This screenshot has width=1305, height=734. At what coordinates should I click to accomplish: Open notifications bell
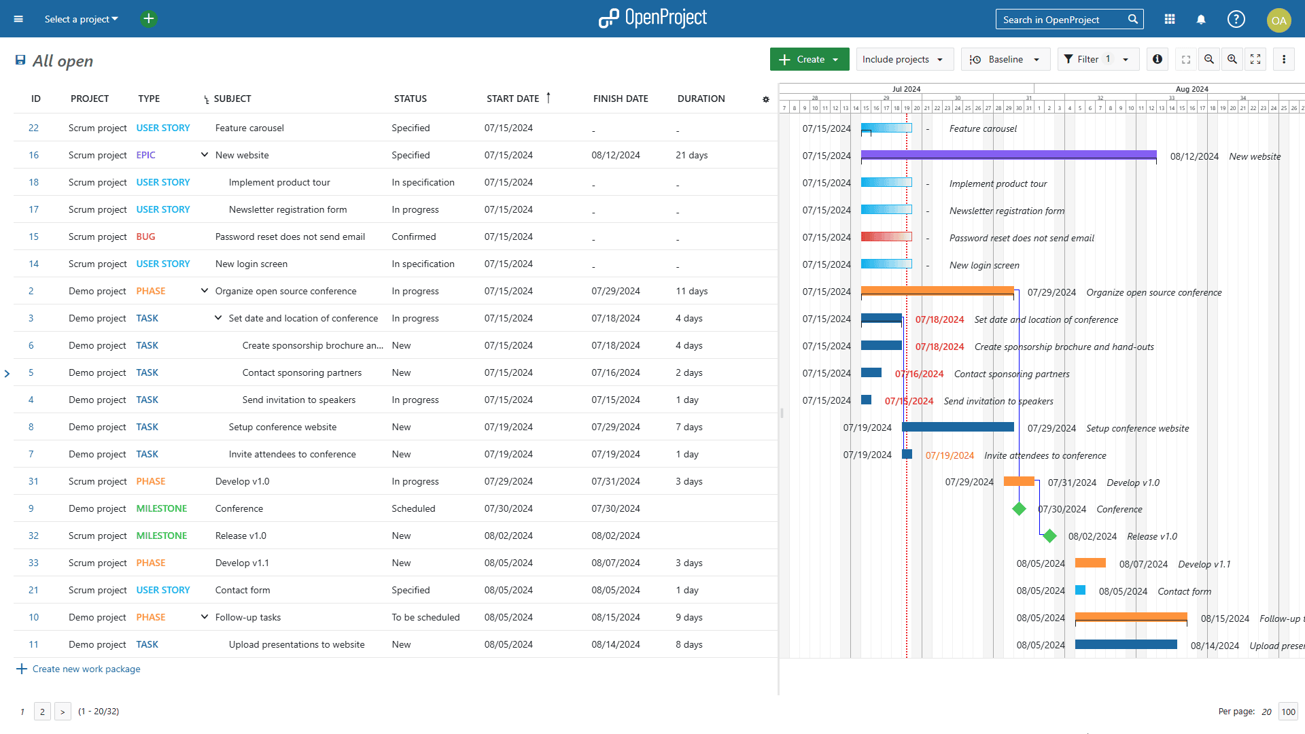click(x=1201, y=20)
